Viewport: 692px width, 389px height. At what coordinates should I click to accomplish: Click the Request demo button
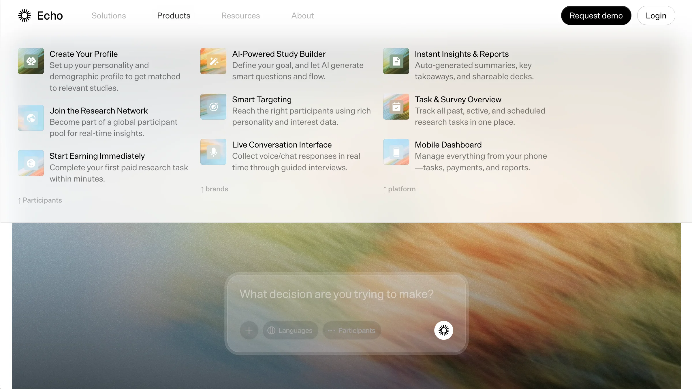(x=596, y=16)
